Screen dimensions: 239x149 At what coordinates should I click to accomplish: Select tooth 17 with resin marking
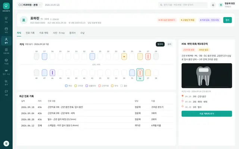point(44,56)
